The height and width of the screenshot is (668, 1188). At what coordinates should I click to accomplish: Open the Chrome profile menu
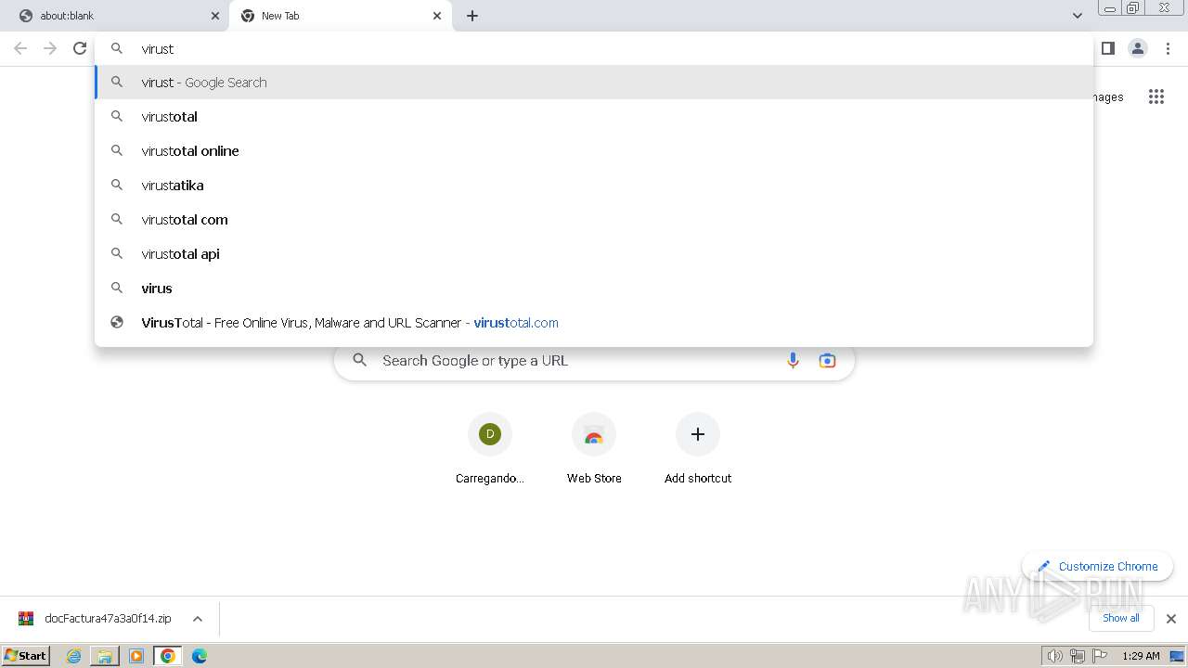pyautogui.click(x=1138, y=48)
